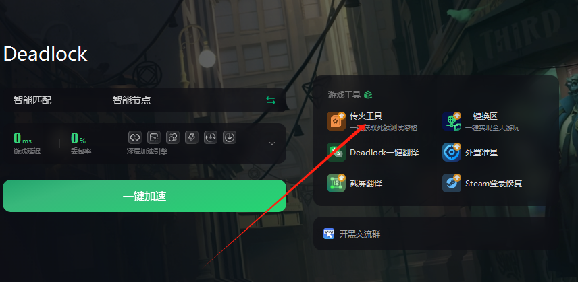The image size is (578, 282).
Task: Open the 开黑交流群 group link
Action: tap(352, 234)
